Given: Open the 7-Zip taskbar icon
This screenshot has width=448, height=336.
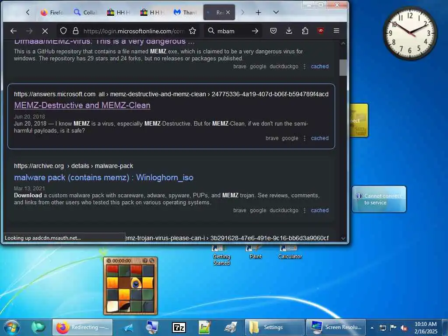Looking at the screenshot, I should tap(179, 328).
